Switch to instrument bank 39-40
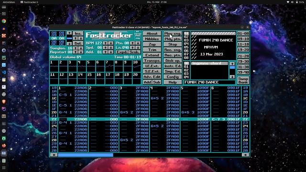Viewport: 306px width, 172px height. coord(243,72)
